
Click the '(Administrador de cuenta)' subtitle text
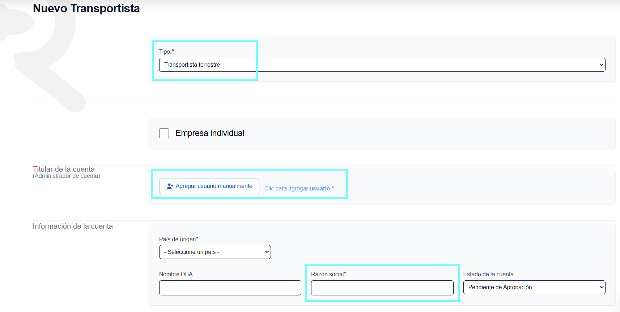(x=67, y=176)
